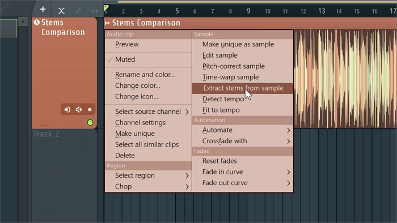
Task: Expand the Fade out curve submenu
Action: [x=243, y=183]
